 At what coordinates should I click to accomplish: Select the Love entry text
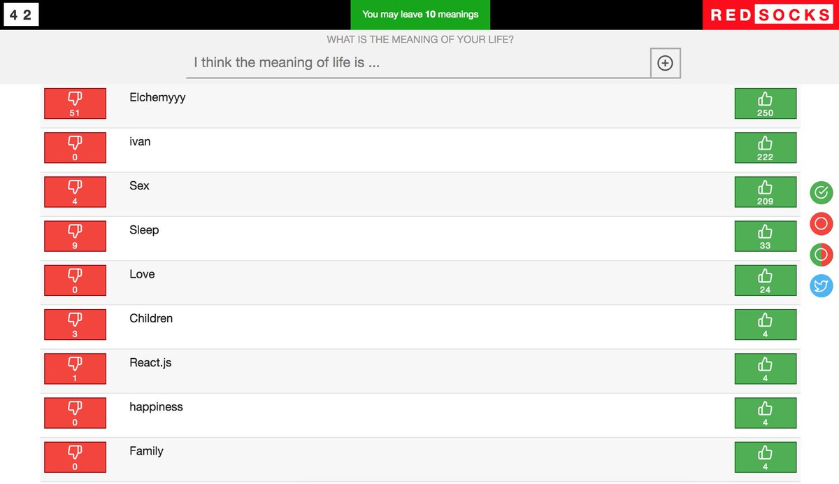142,274
